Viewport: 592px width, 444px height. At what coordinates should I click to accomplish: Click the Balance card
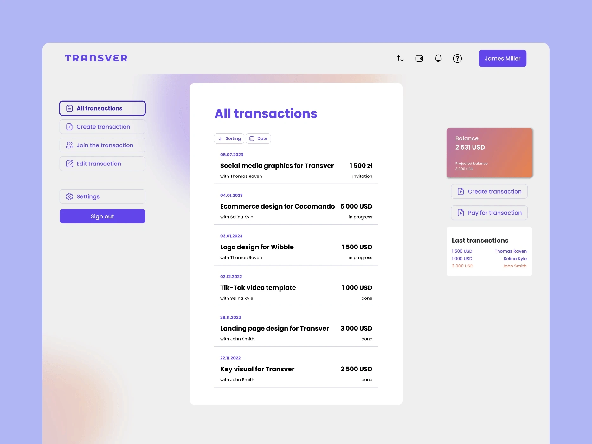[x=489, y=152]
